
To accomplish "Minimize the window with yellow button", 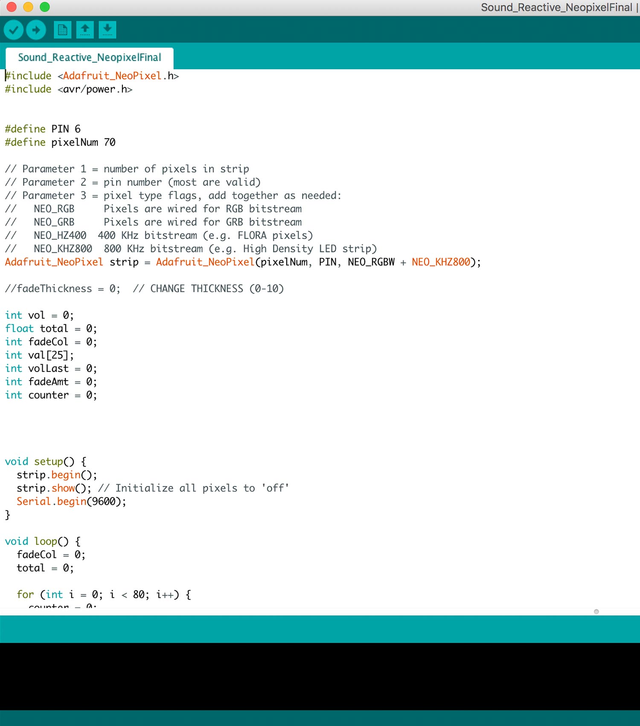I will tap(28, 7).
